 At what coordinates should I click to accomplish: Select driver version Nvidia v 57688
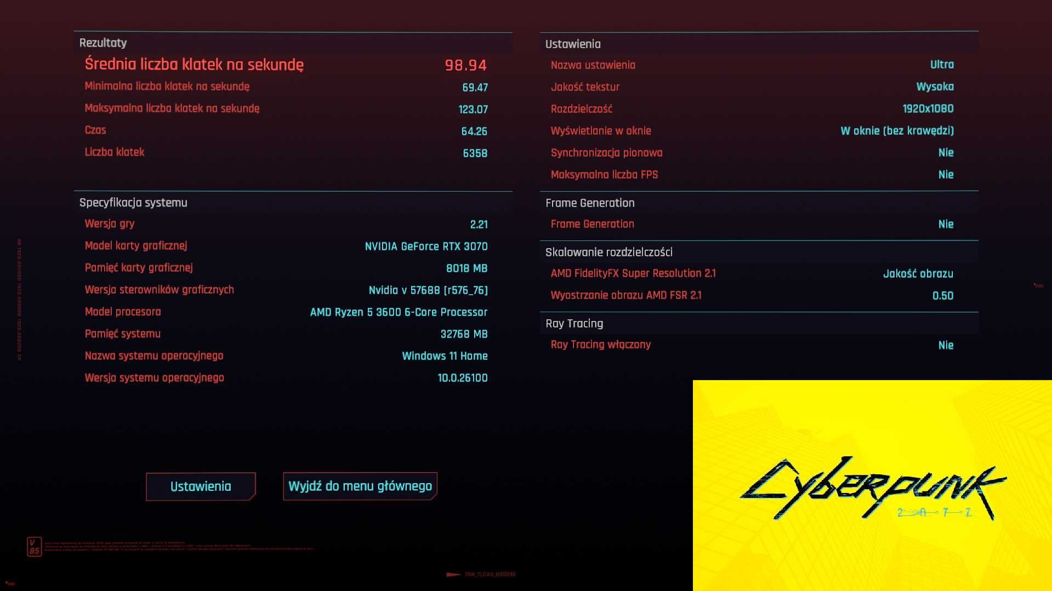[x=428, y=290]
